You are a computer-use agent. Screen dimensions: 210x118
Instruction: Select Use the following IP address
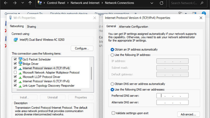point(112,55)
